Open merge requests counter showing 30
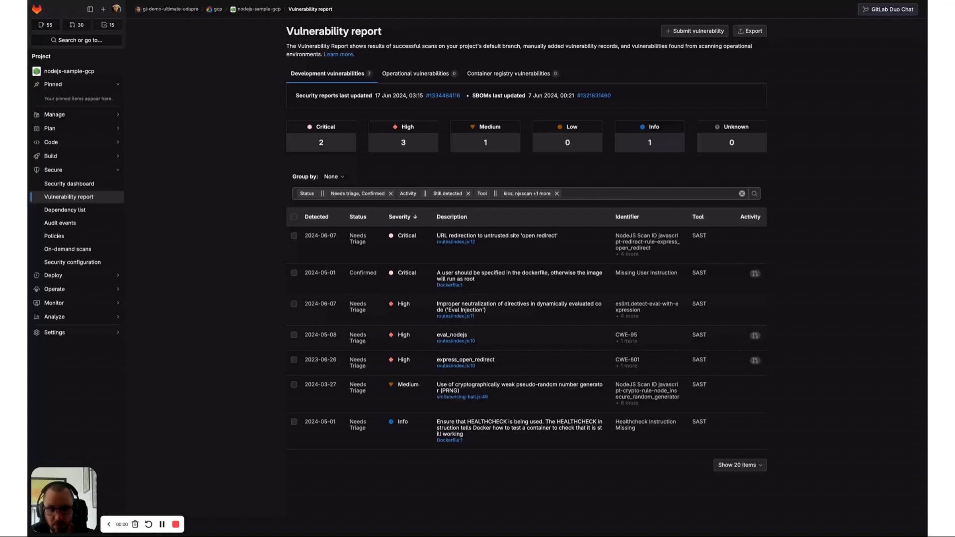Screen dimensions: 955x537 pyautogui.click(x=76, y=25)
